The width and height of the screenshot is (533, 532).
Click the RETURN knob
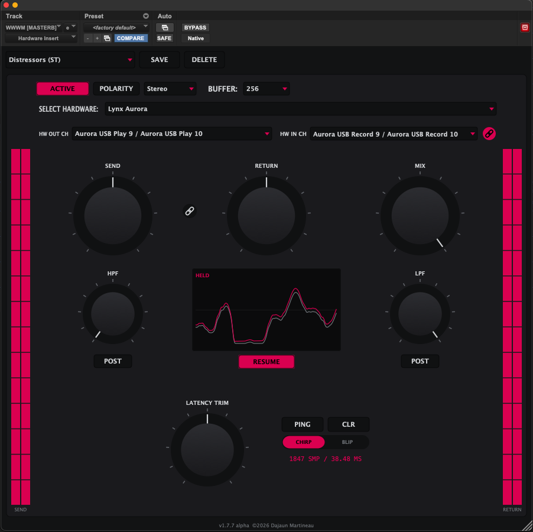click(x=266, y=216)
